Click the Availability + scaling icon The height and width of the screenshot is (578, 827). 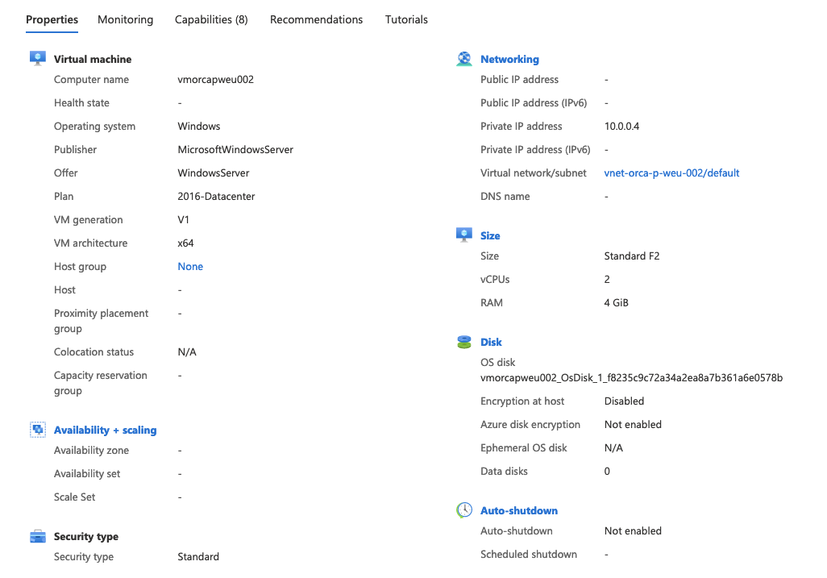point(37,430)
